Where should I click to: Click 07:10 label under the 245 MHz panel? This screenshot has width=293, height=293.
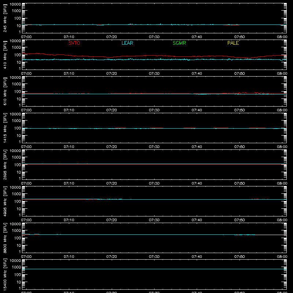[69, 37]
